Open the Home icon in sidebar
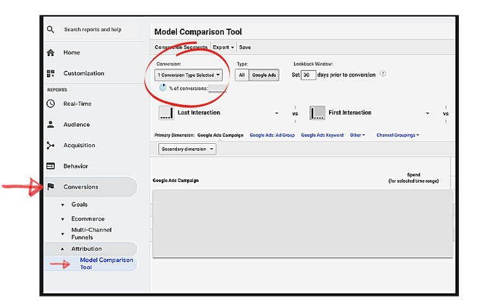Viewport: 492px width, 308px height. click(51, 53)
